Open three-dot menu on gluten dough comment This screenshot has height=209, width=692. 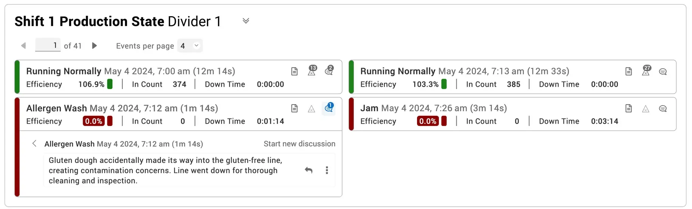click(x=327, y=170)
